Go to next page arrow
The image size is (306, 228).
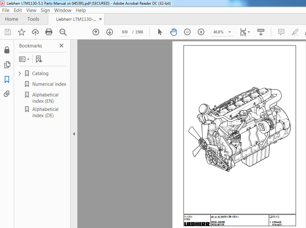coord(110,32)
